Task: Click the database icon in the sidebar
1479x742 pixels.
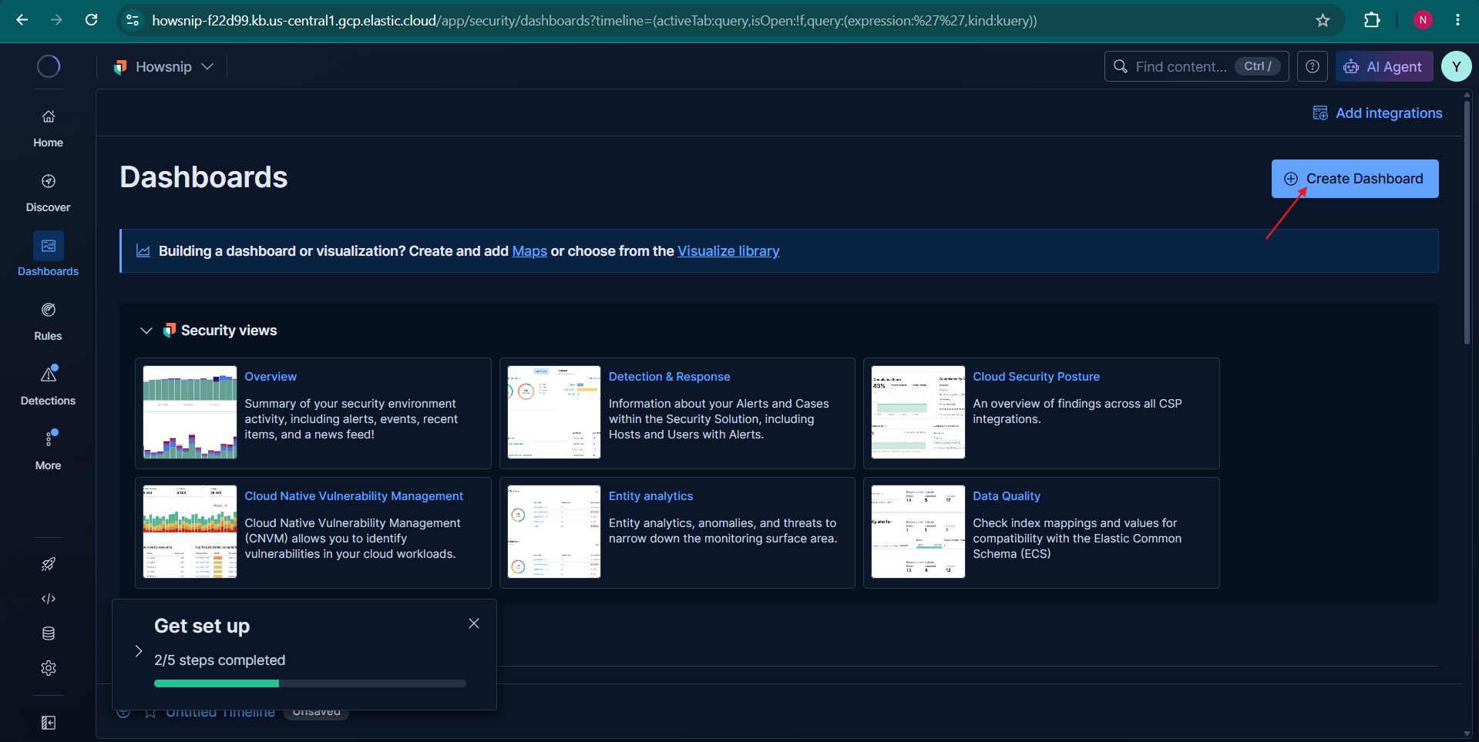Action: tap(49, 633)
